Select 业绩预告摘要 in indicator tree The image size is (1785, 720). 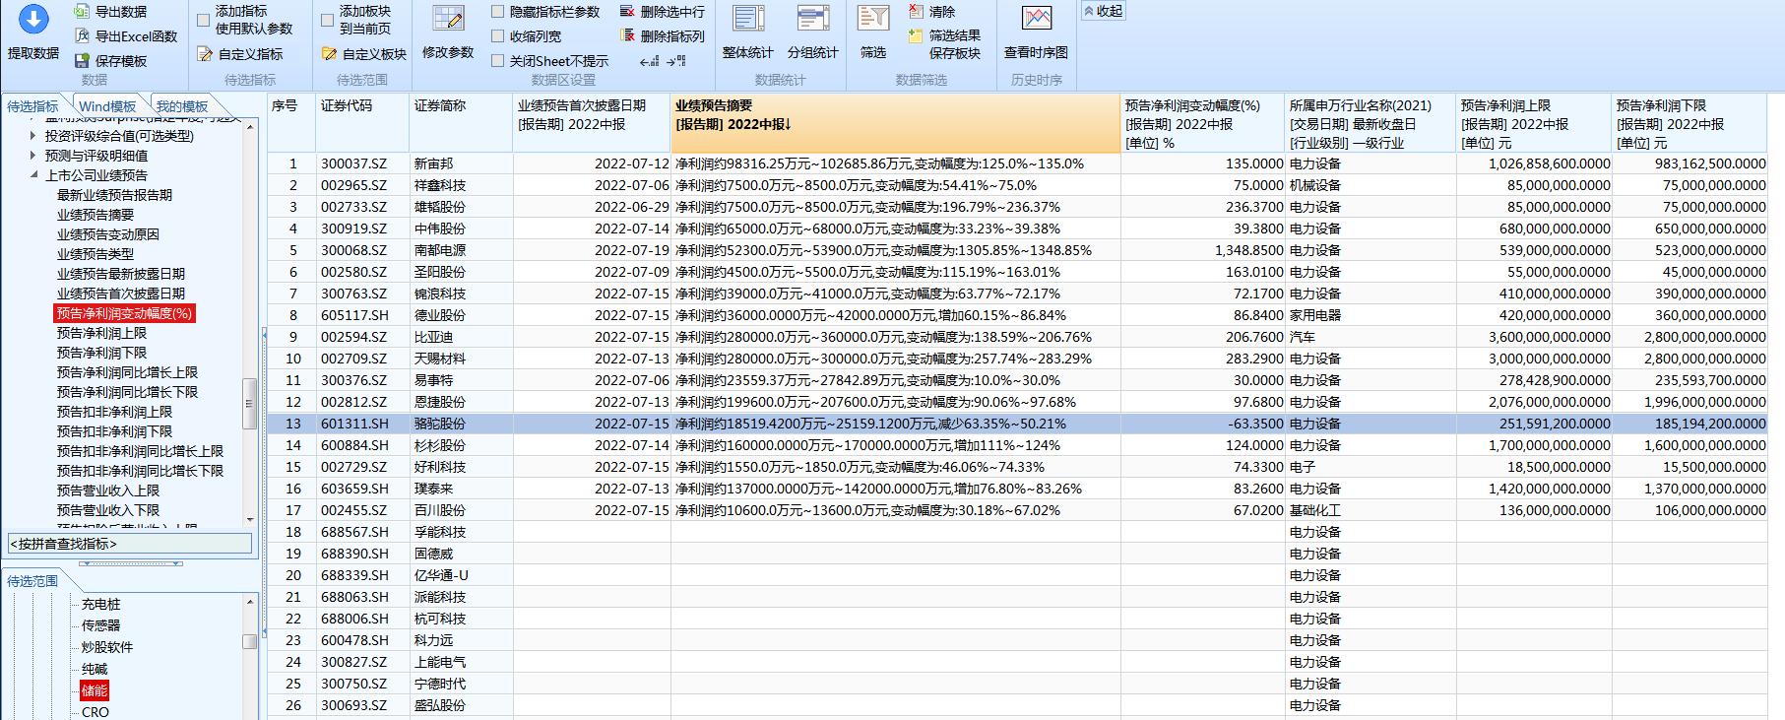click(x=96, y=215)
